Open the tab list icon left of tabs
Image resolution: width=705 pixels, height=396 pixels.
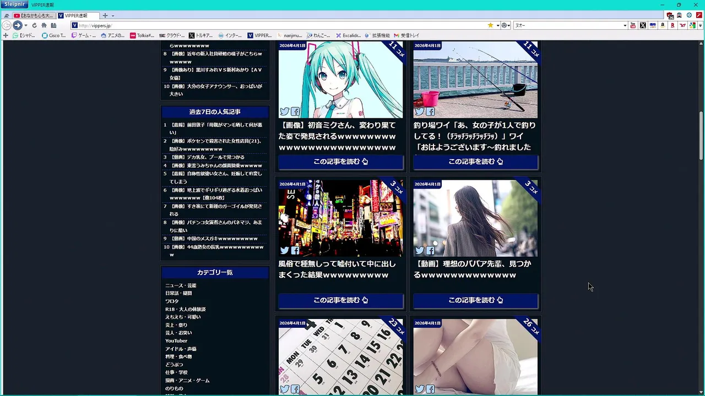(7, 15)
